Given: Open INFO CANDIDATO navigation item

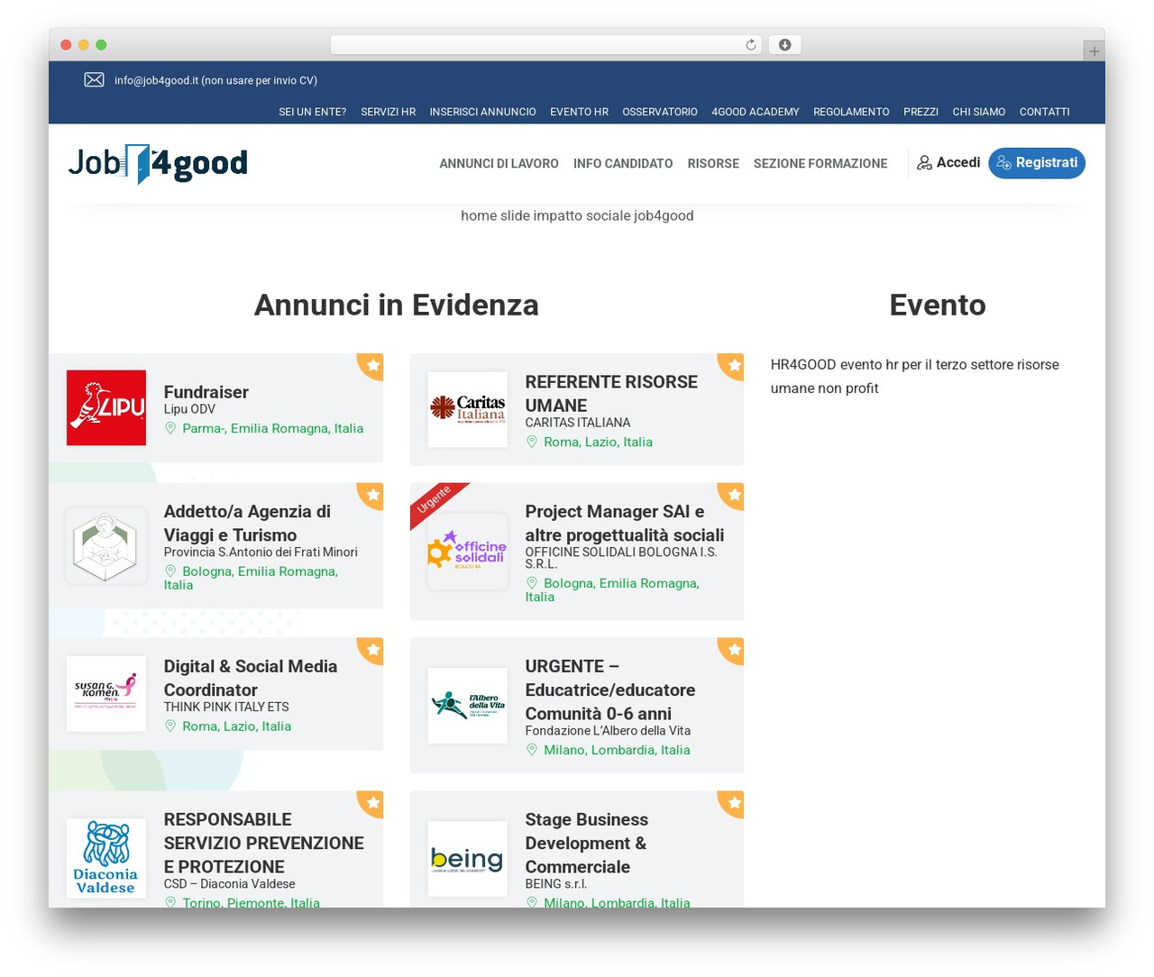Looking at the screenshot, I should (623, 163).
